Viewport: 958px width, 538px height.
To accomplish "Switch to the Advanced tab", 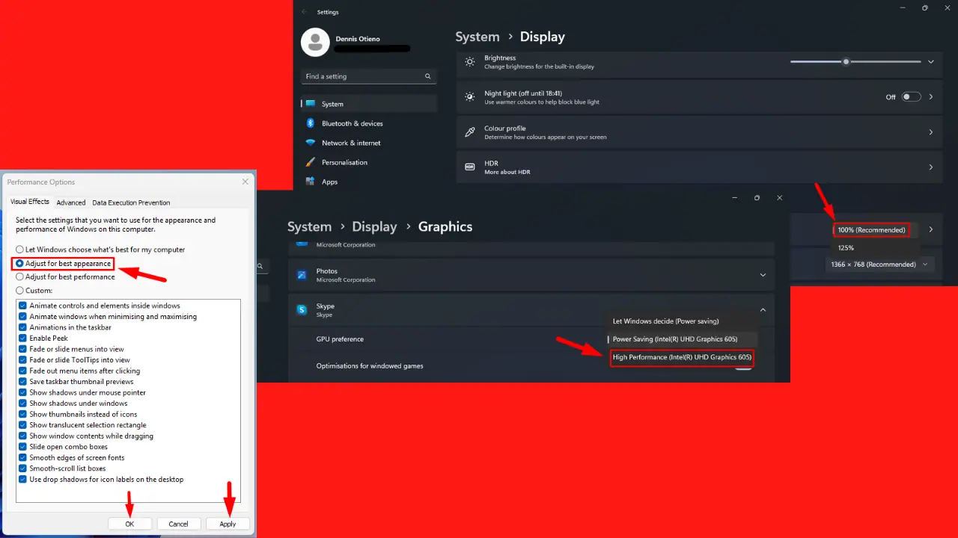I will (x=71, y=202).
